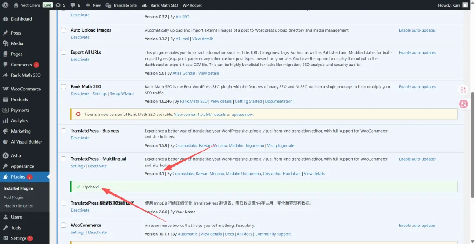Viewport: 475px width, 244px height.
Task: Tick the TranslatePress 翻译数据压缩优化 checkbox
Action: pyautogui.click(x=63, y=203)
